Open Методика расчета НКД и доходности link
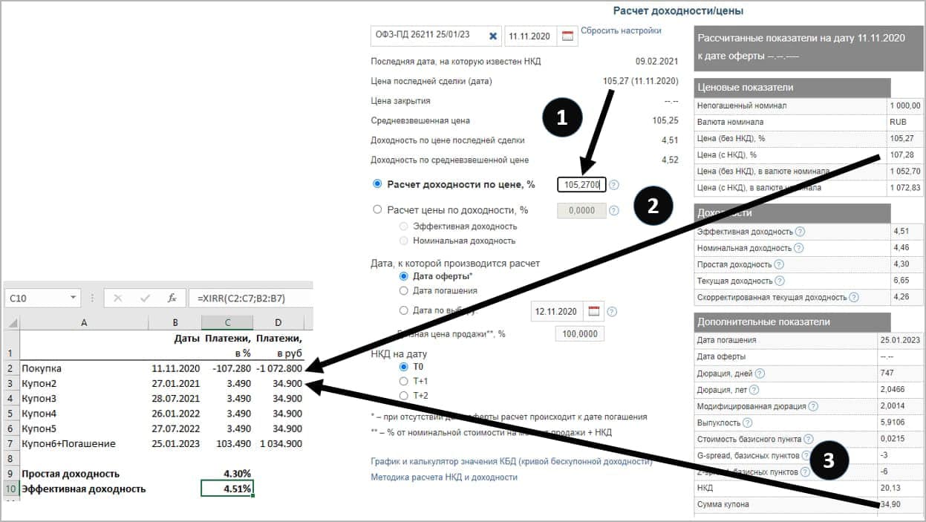926x522 pixels. click(443, 477)
